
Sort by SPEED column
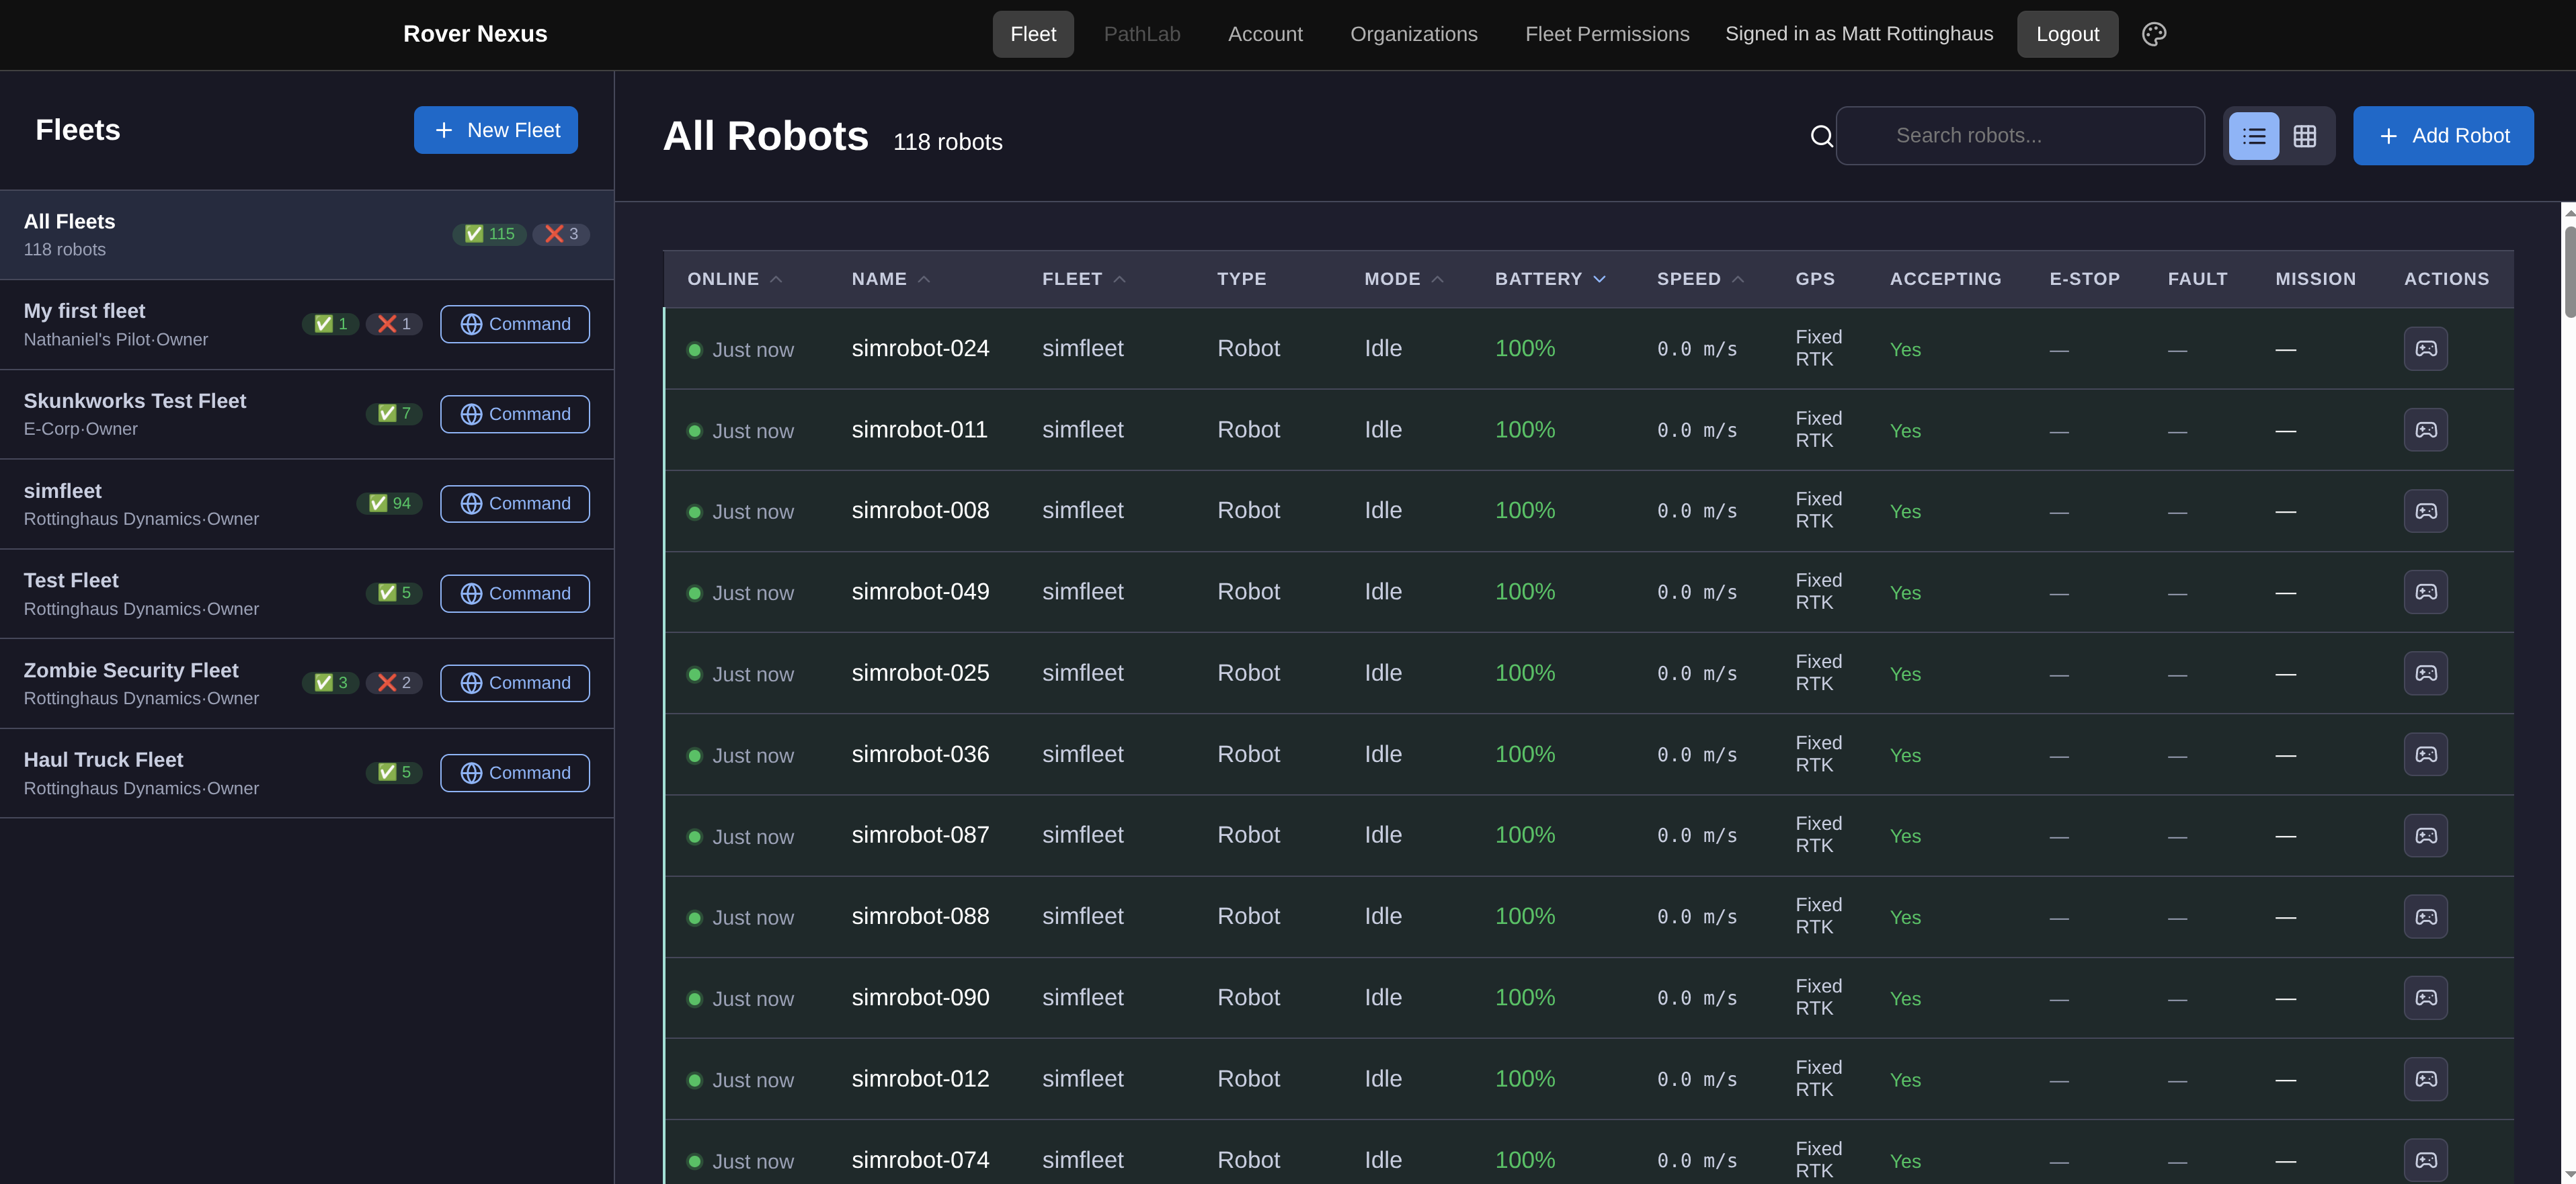click(x=1700, y=279)
